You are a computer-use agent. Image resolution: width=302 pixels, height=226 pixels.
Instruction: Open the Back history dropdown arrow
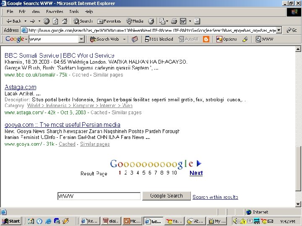click(x=26, y=21)
